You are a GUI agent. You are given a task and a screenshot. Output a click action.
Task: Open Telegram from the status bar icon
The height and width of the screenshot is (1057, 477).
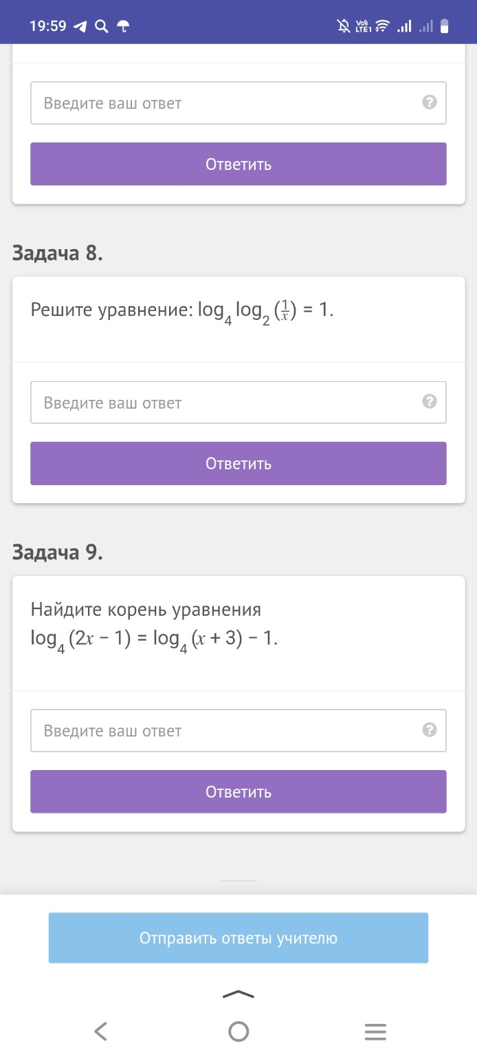pyautogui.click(x=78, y=25)
